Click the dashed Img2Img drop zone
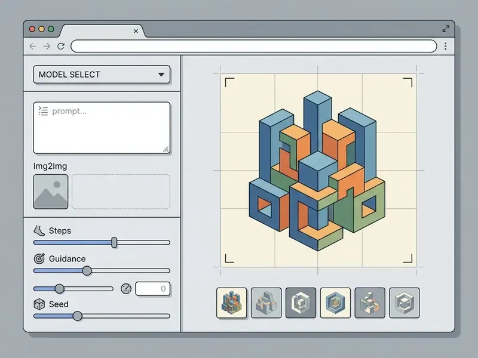 pos(121,192)
